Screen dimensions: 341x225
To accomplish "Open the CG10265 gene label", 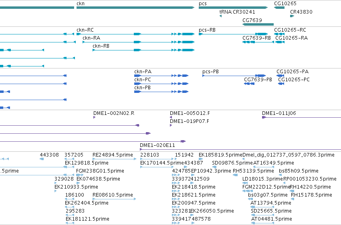I will (285, 4).
